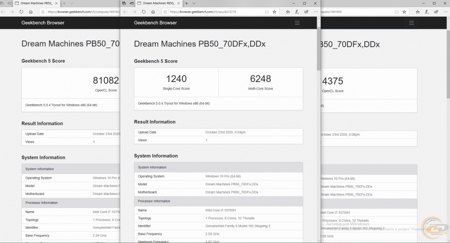Select the left window's Dream Machines tab

[x=36, y=4]
